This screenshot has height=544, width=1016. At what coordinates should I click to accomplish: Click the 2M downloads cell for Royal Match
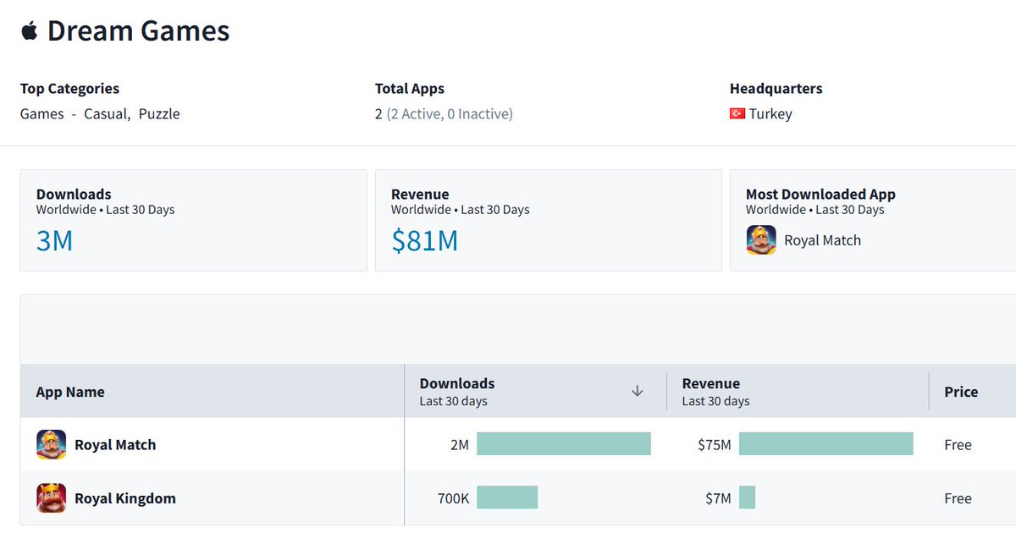(x=460, y=444)
